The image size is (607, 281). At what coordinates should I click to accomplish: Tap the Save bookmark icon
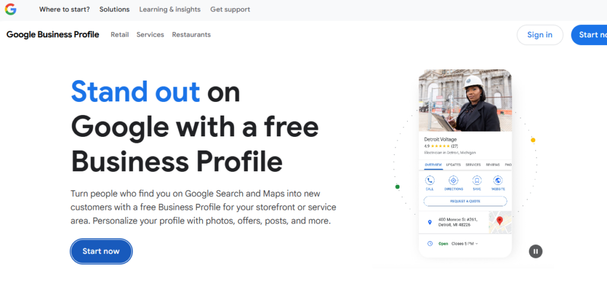477,180
